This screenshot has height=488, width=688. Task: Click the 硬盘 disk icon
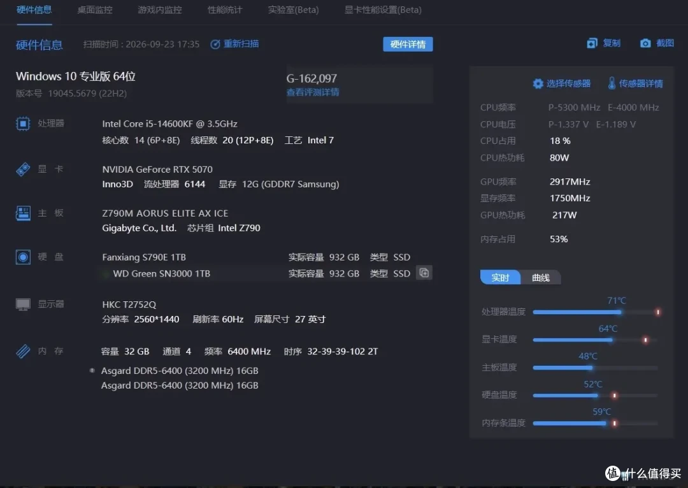pos(23,257)
